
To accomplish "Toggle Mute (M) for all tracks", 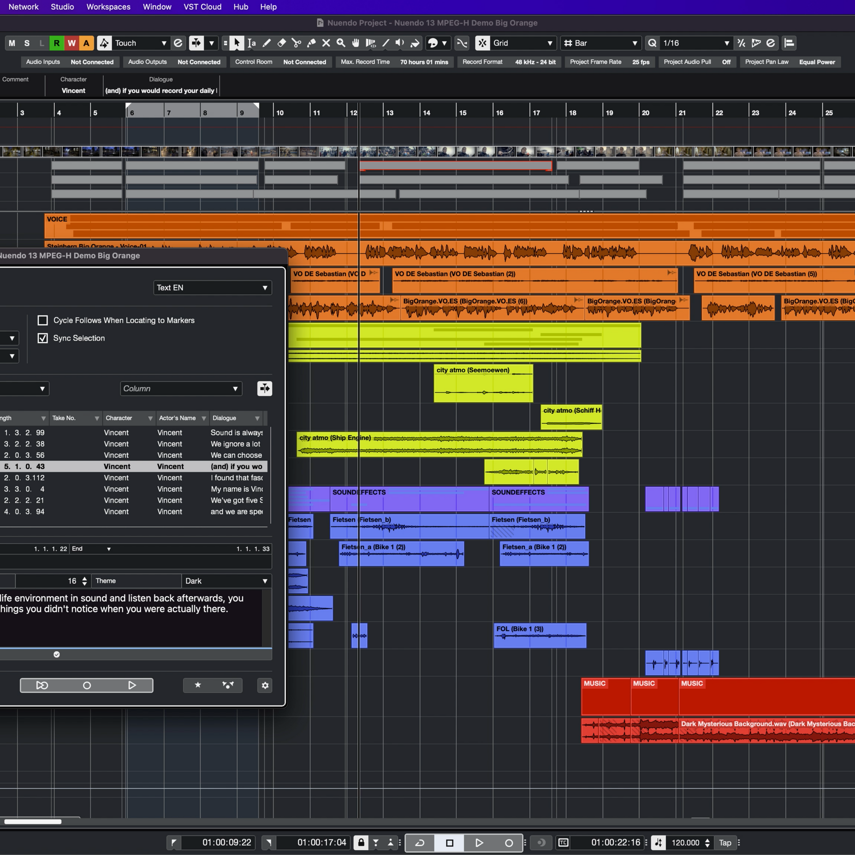I will [12, 43].
